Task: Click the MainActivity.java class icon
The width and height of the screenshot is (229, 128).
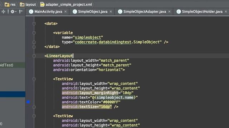Action: [x=31, y=12]
